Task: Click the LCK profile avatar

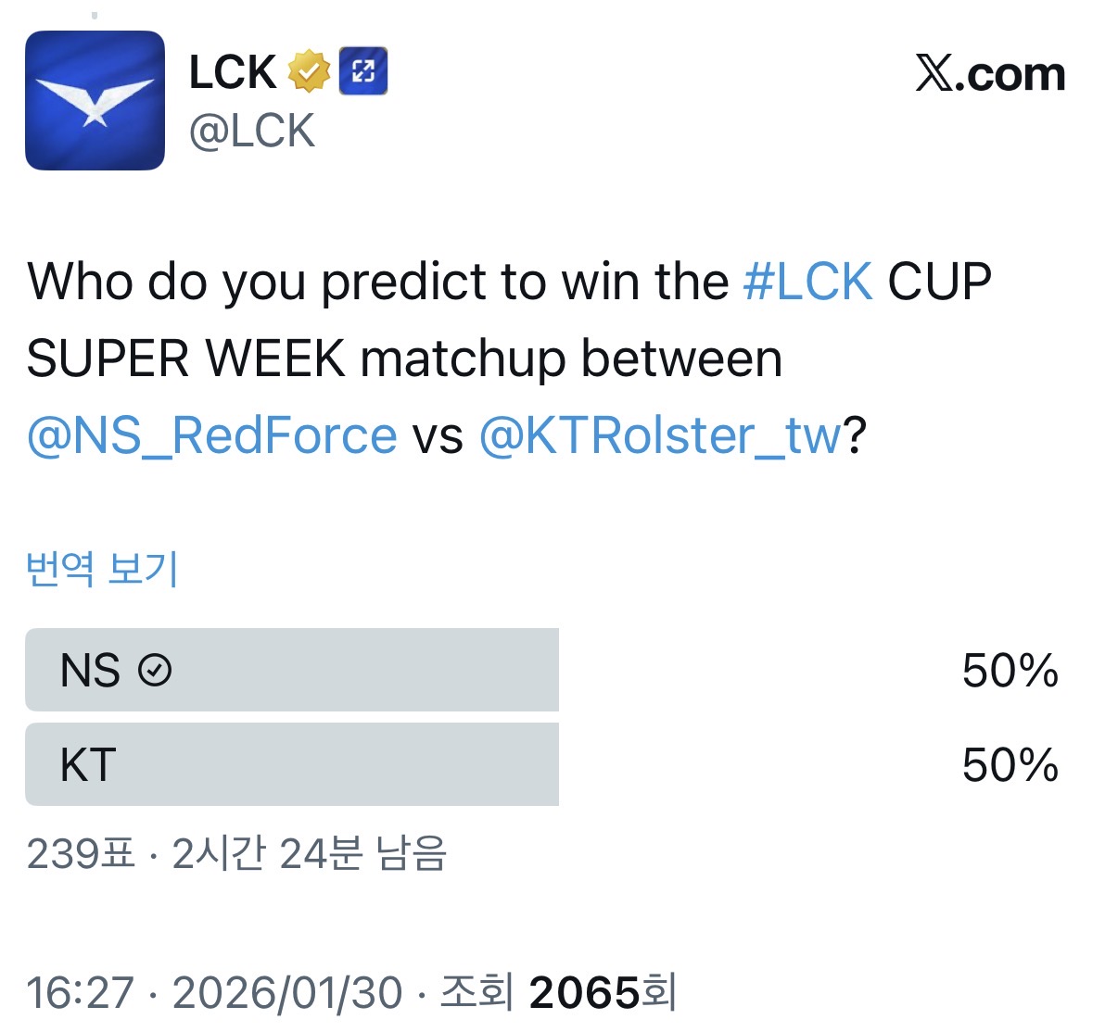Action: click(x=95, y=100)
